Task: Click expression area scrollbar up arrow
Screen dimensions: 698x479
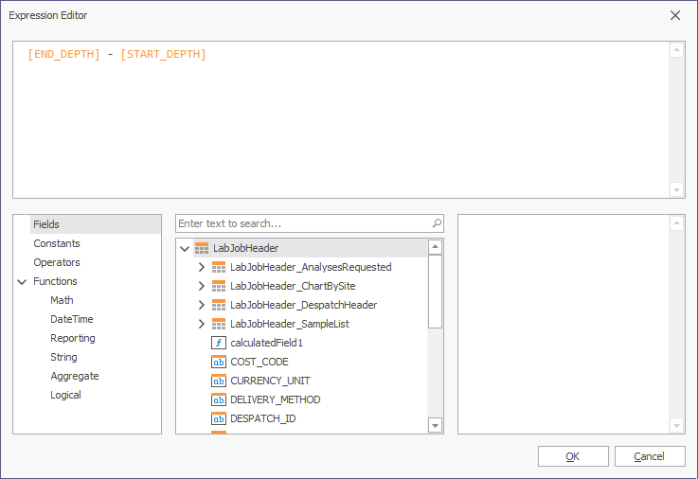Action: pyautogui.click(x=676, y=50)
